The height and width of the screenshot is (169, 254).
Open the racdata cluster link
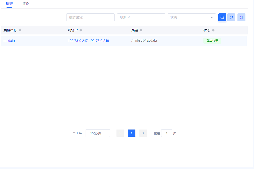(x=9, y=41)
